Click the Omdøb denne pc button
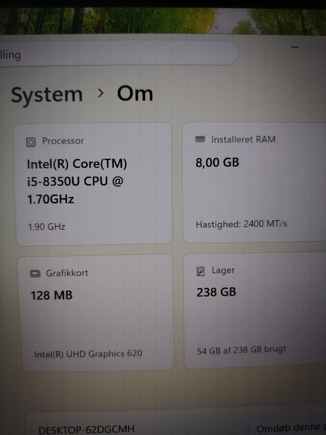Image resolution: width=326 pixels, height=435 pixels. tap(288, 428)
